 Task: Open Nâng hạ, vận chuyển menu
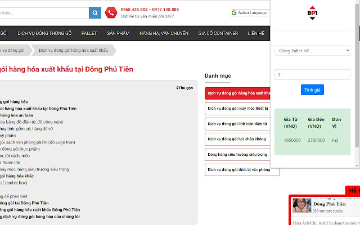pos(164,33)
